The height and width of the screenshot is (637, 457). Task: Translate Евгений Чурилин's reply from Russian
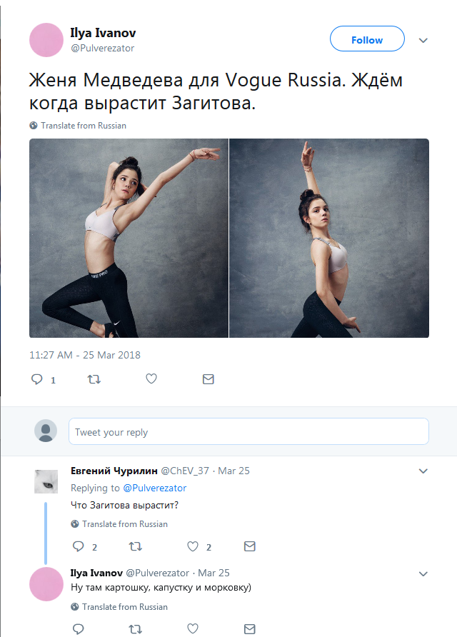click(119, 524)
